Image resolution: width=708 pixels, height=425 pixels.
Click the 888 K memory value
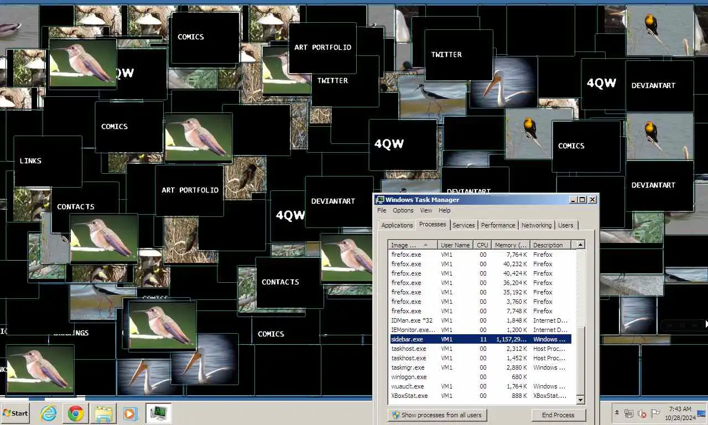[519, 396]
